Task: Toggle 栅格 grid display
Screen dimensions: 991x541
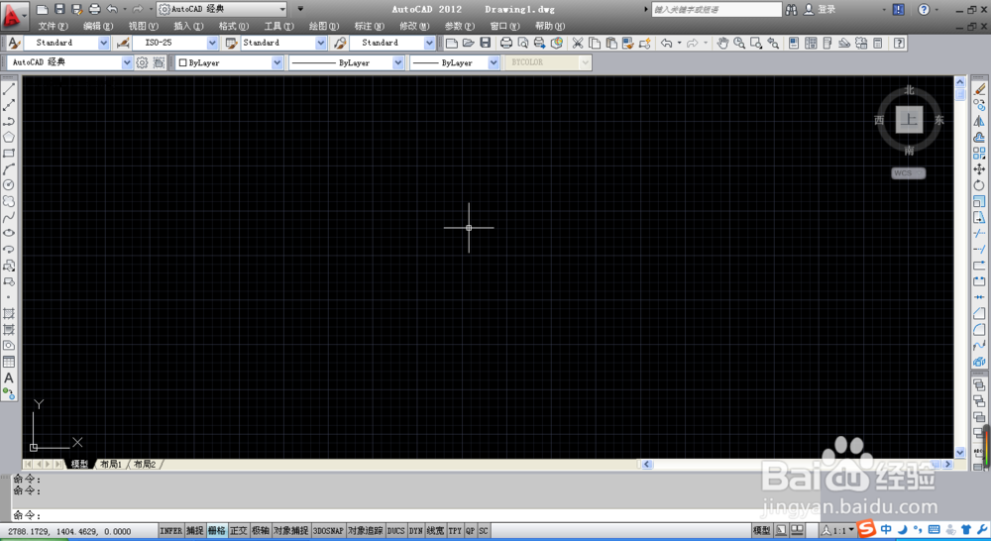Action: coord(217,531)
